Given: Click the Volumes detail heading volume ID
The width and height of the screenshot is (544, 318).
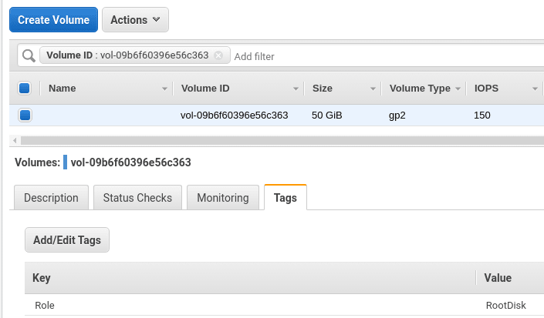Looking at the screenshot, I should point(131,162).
